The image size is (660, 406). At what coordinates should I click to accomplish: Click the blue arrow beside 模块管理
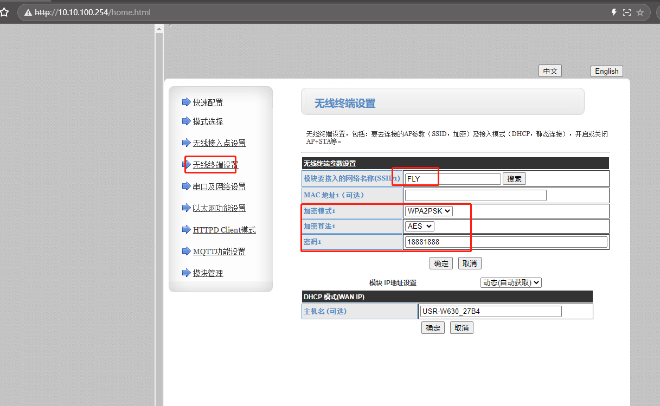point(186,273)
